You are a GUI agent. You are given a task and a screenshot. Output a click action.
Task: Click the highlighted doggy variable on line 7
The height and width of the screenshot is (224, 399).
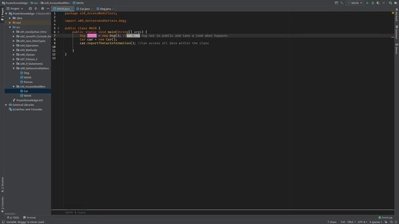(92, 36)
